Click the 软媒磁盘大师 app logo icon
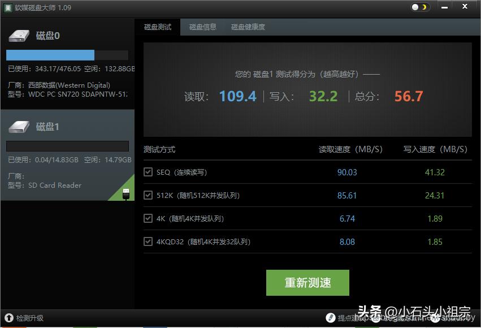481x328 pixels. 8,8
